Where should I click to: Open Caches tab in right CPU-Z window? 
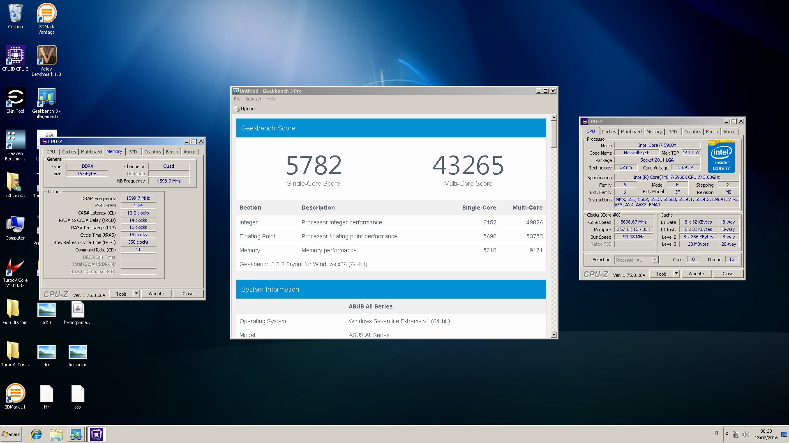coord(609,132)
